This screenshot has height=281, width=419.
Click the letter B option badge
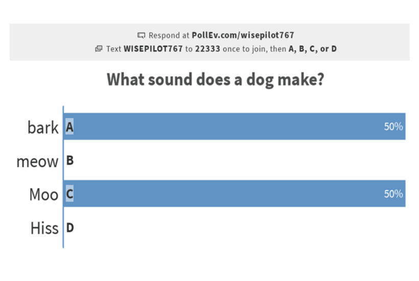pos(69,160)
